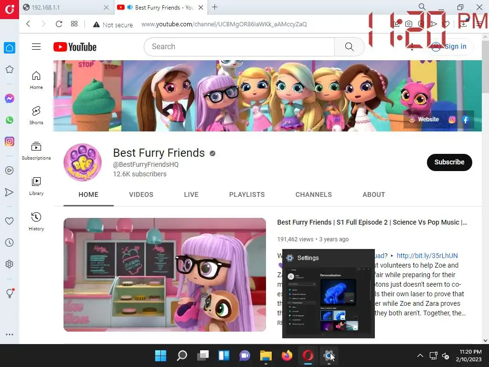Select the CHANNELS channel tab
489x367 pixels.
(313, 194)
